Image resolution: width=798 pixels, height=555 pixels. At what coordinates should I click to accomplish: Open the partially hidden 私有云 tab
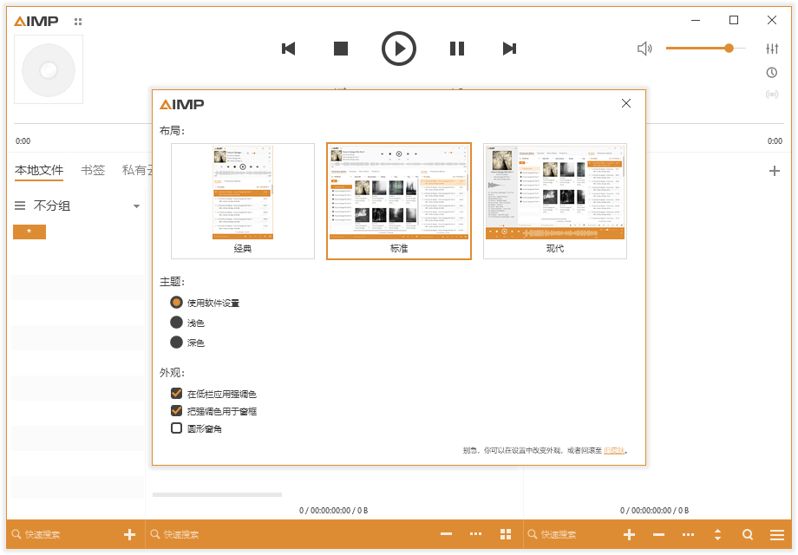point(136,171)
